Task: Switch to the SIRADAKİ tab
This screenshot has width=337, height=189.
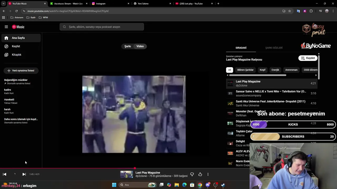Action: tap(241, 48)
